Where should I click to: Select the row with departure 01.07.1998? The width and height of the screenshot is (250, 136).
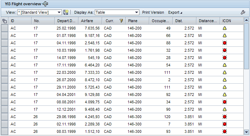pos(5,35)
